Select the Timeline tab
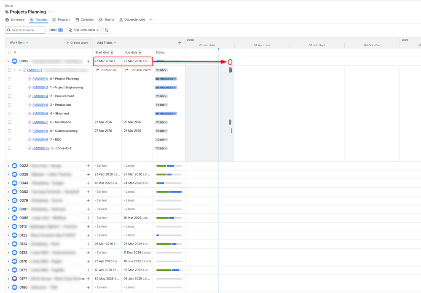Screen dimensions: 421x293 click(39, 20)
